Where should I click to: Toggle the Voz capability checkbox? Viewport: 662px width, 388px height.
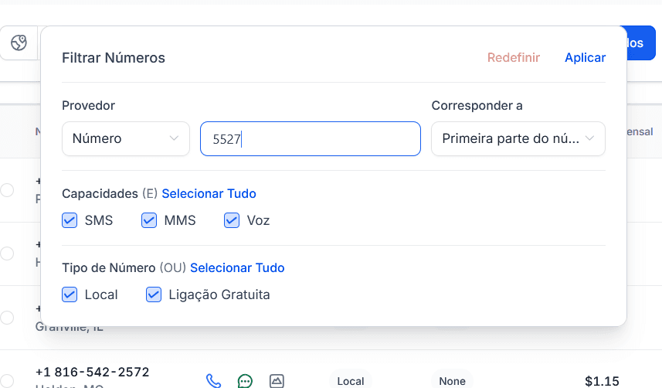pos(232,220)
